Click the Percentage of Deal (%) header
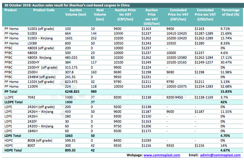The width and height of the screenshot is (244, 160). [x=230, y=13]
